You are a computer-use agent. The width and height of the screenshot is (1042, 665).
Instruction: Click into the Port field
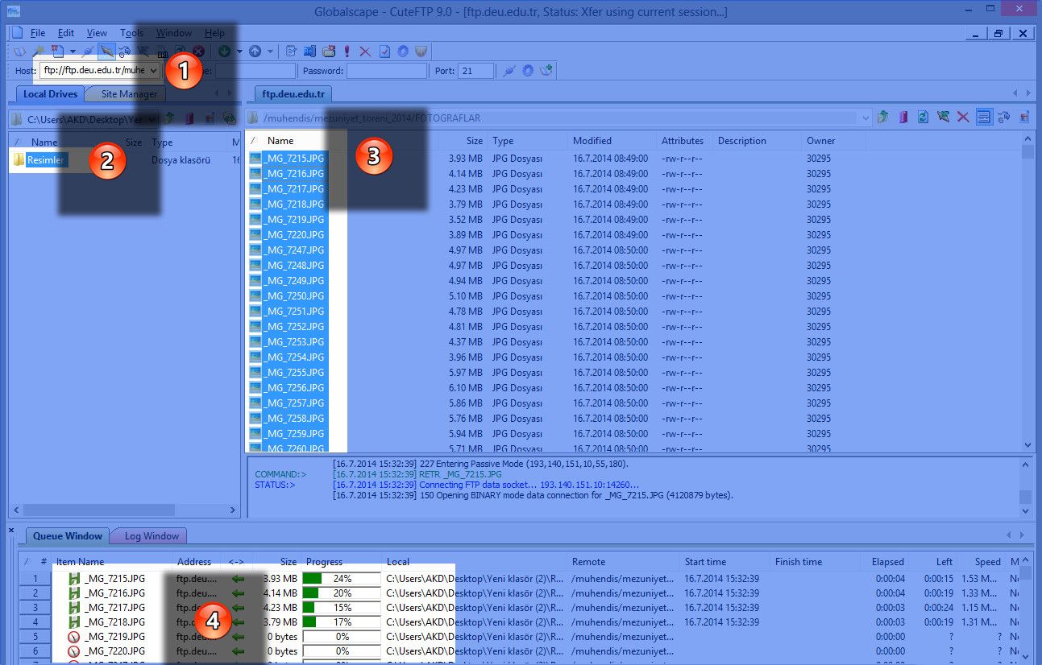(475, 71)
